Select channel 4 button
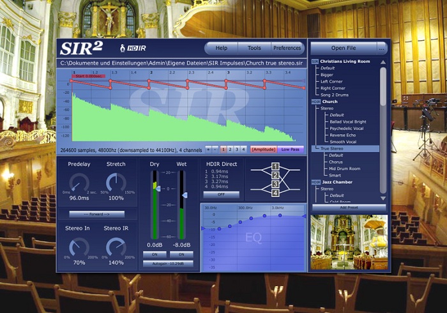 click(243, 149)
